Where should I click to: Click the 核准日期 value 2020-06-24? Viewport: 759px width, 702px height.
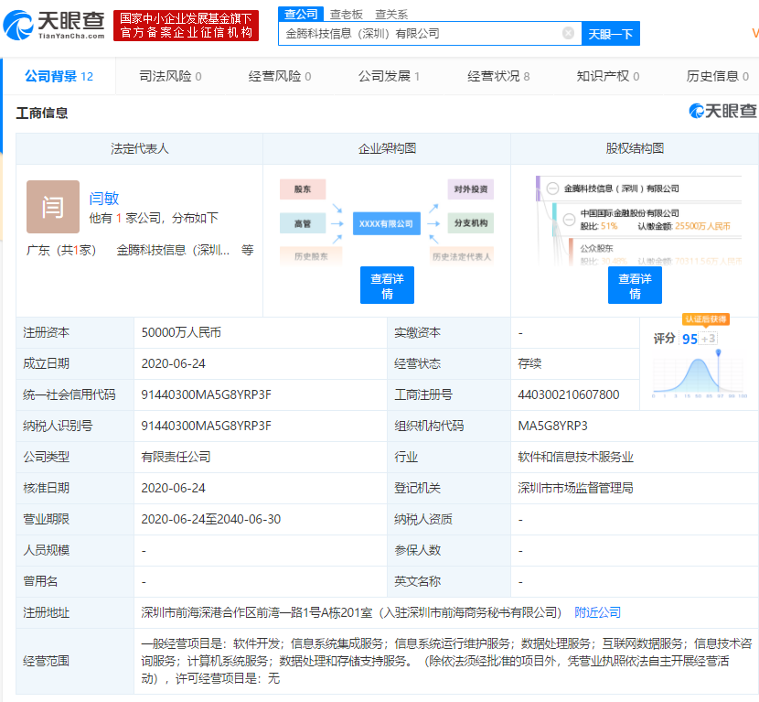coord(174,488)
